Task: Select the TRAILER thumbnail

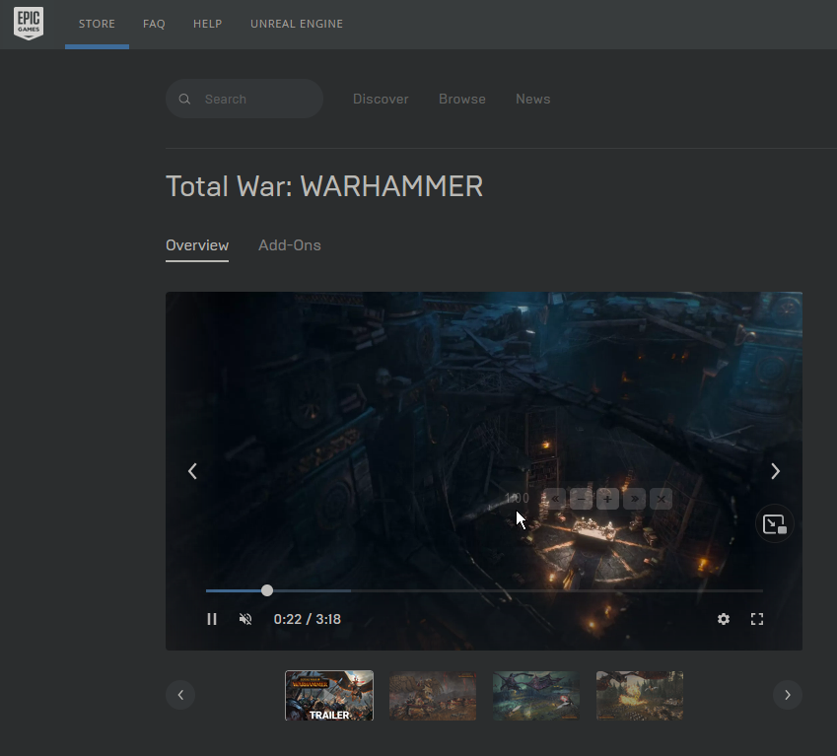Action: (329, 696)
